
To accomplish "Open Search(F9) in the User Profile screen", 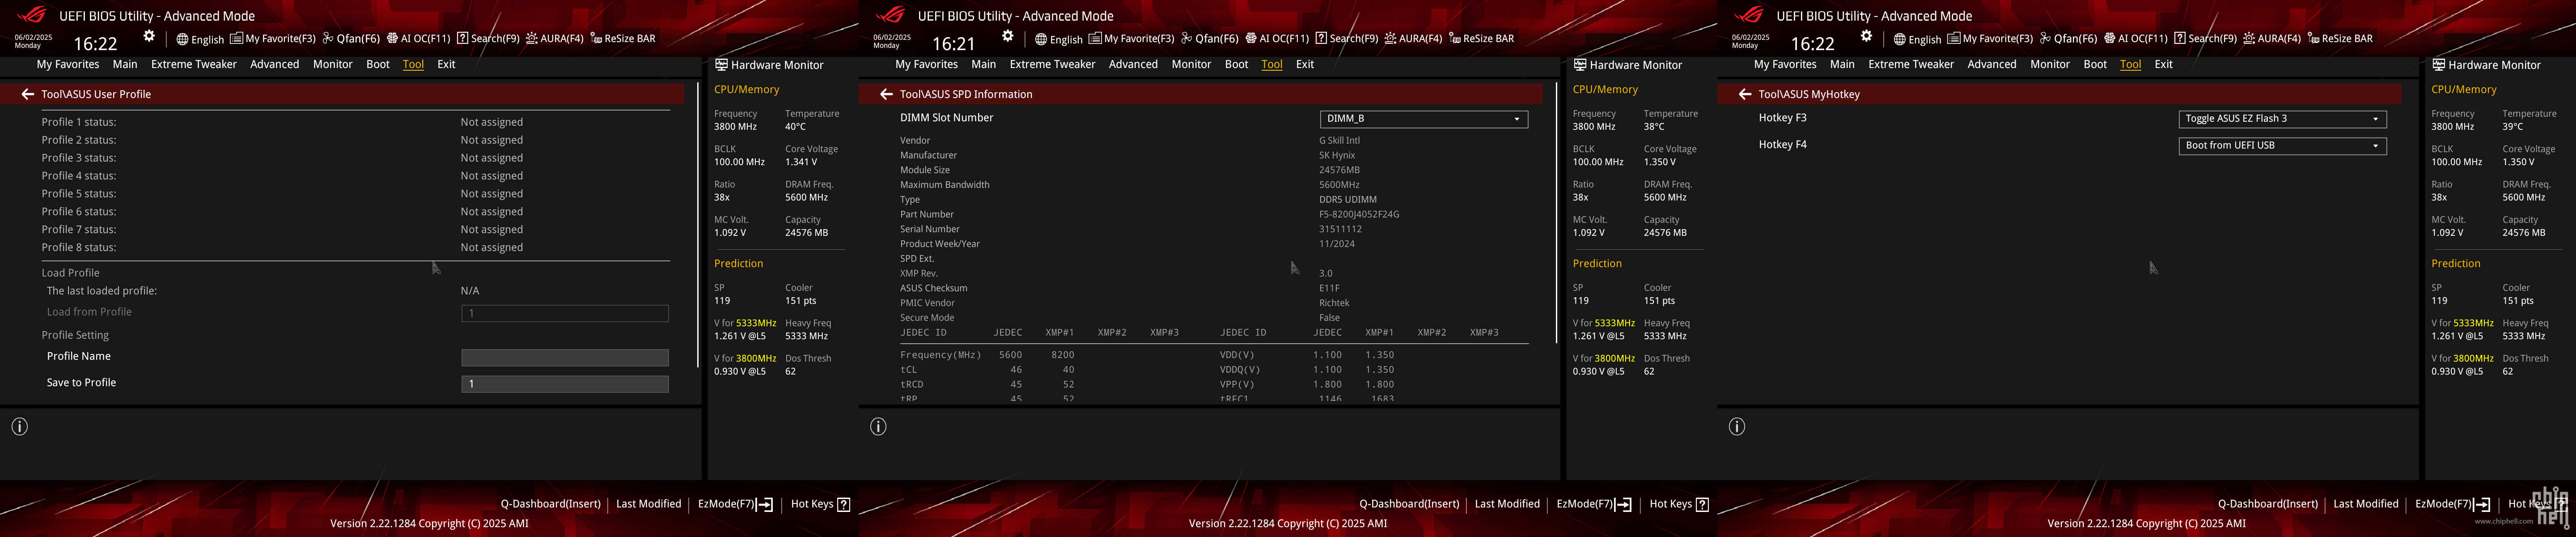I will coord(488,39).
